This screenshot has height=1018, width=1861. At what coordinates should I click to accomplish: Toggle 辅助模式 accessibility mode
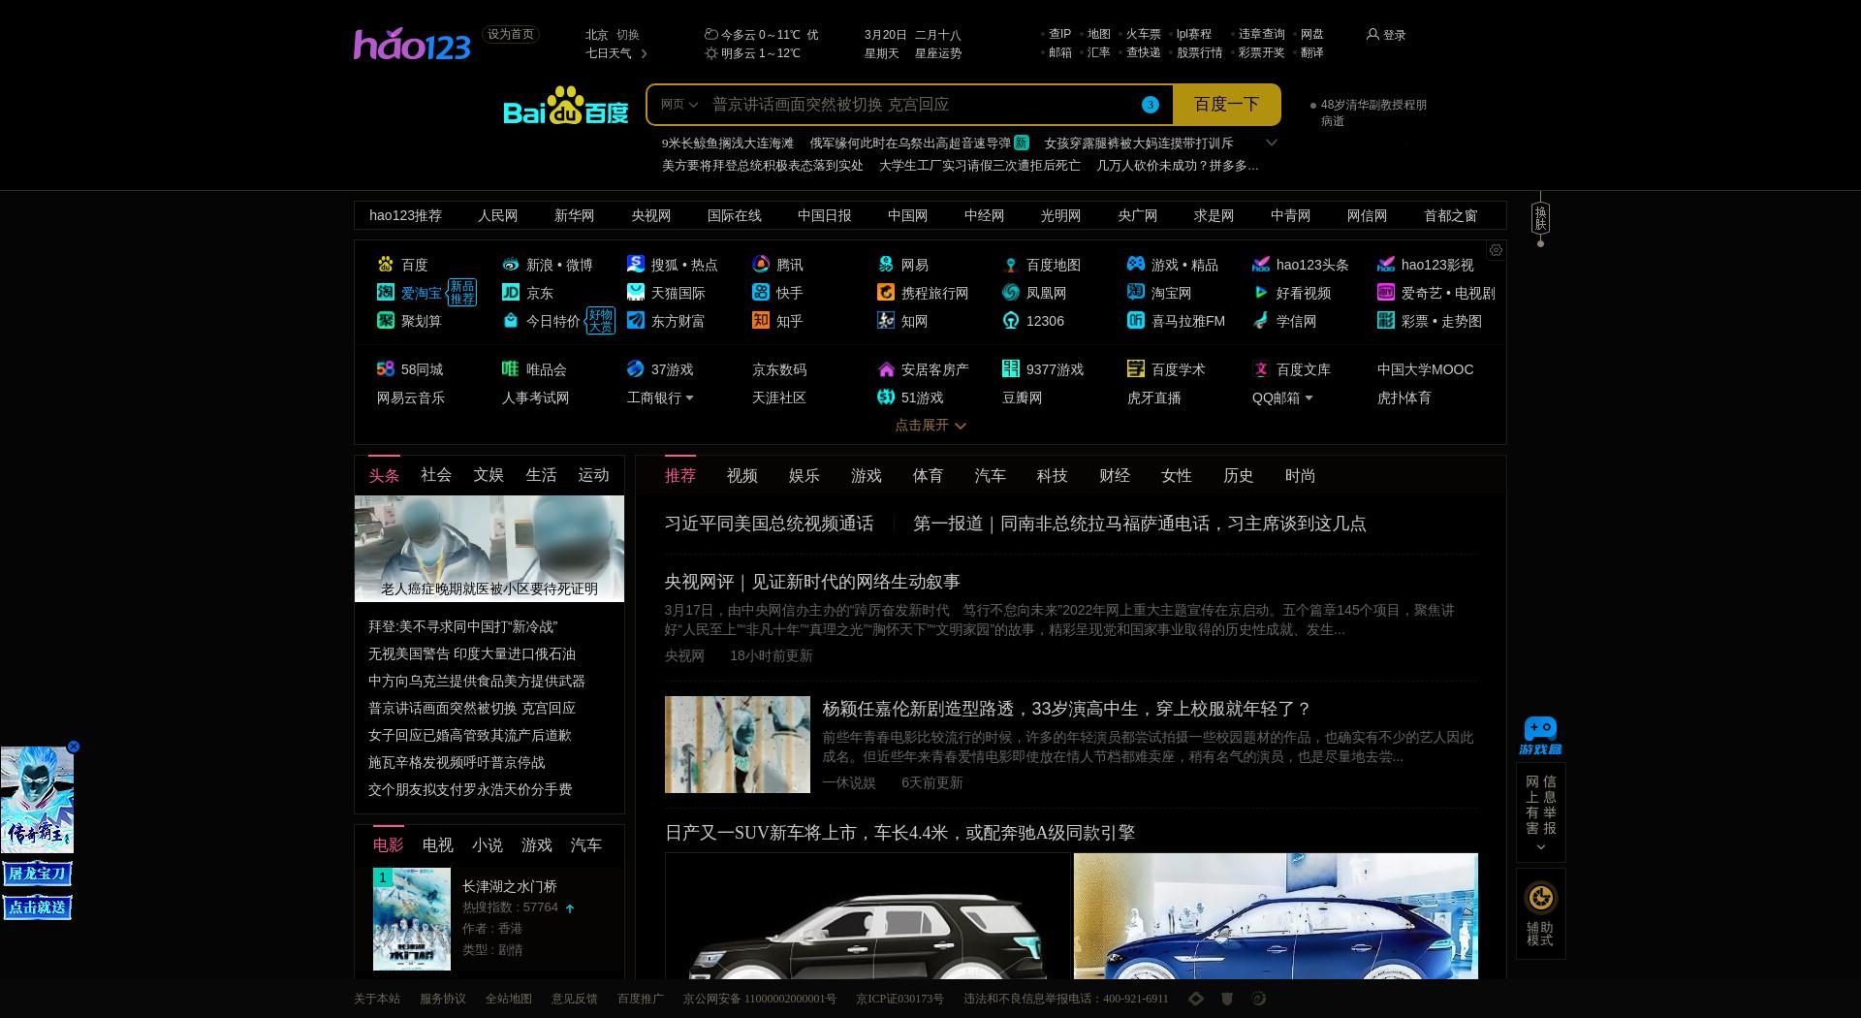click(1540, 913)
